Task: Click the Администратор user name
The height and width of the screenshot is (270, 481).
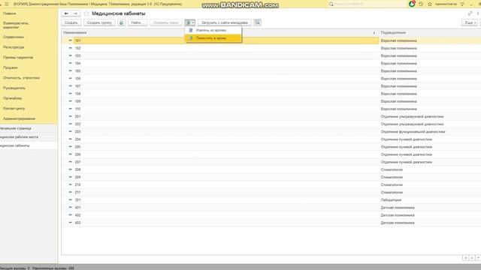Action: (446, 4)
